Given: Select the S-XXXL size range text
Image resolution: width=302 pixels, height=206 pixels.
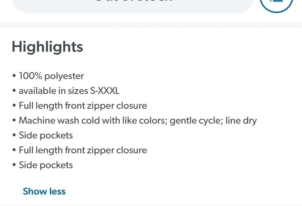Looking at the screenshot, I should point(105,91).
